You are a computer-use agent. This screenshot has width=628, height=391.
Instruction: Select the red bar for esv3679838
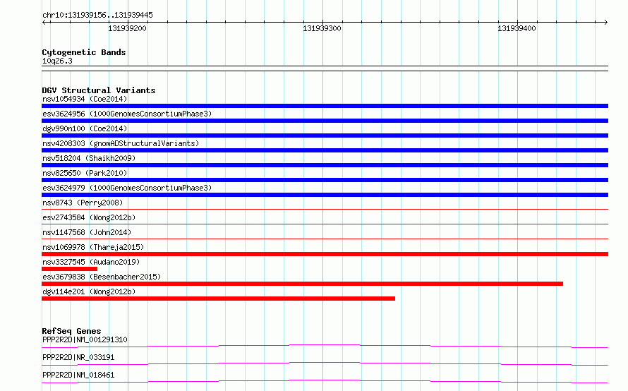(x=303, y=284)
